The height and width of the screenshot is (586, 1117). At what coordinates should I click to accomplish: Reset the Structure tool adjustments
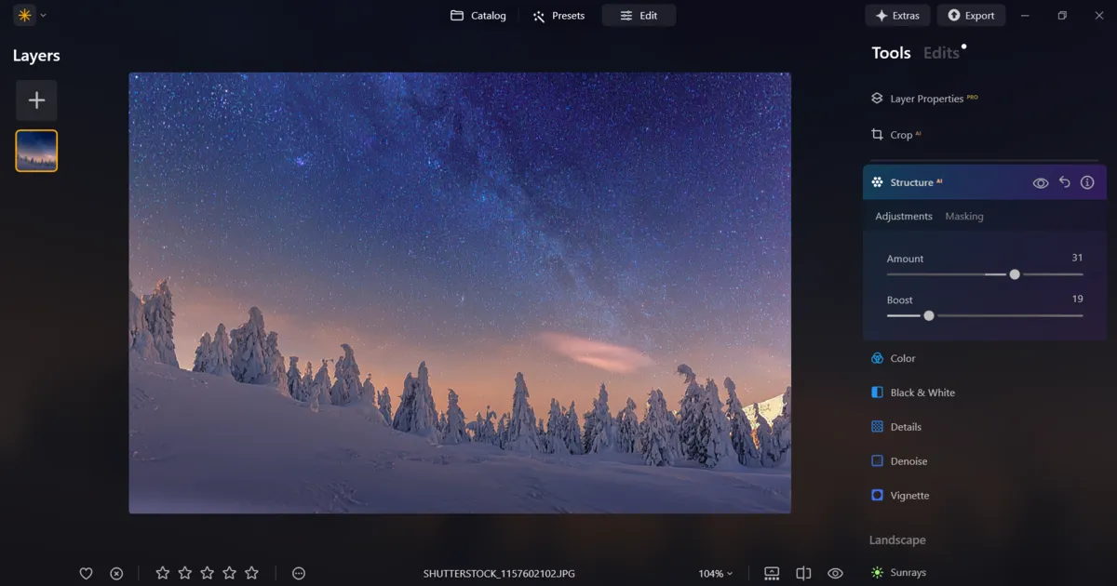click(x=1065, y=183)
